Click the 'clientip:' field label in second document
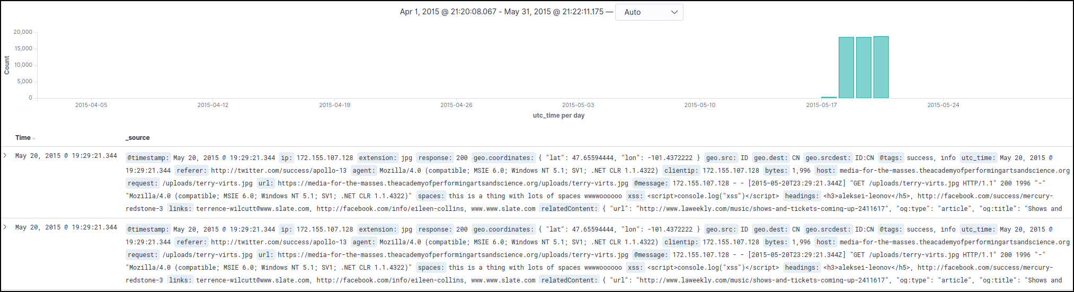Viewport: 1074px width, 292px height. tap(681, 242)
